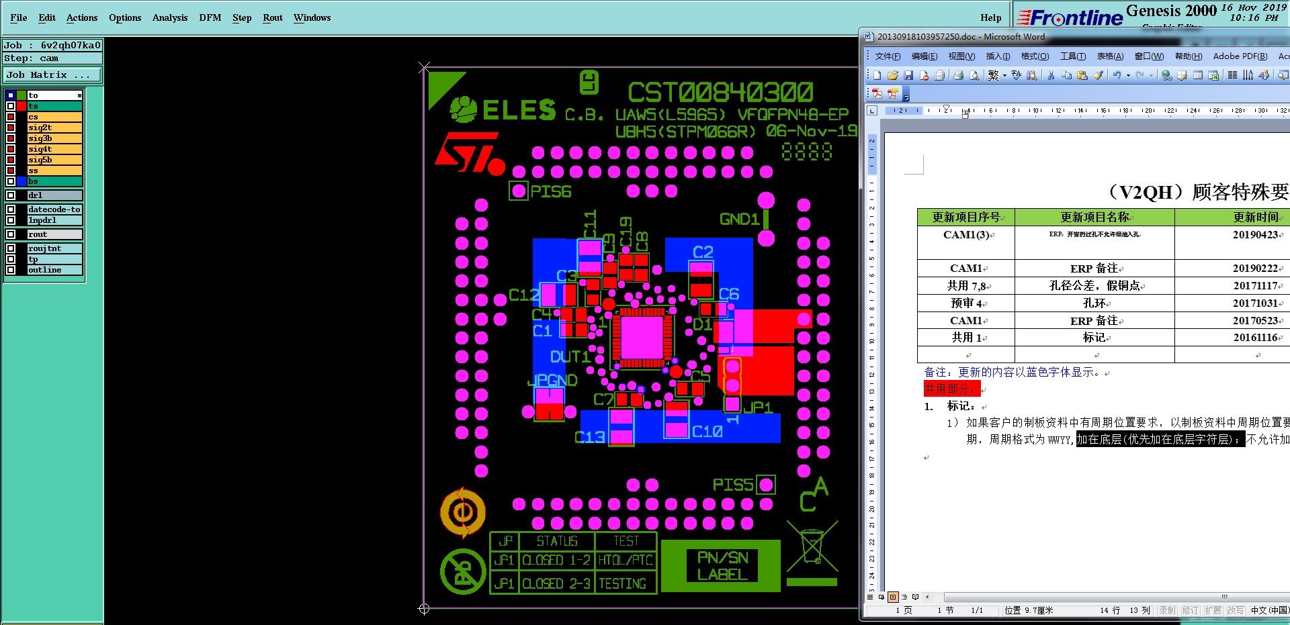Image resolution: width=1290 pixels, height=625 pixels.
Task: Select the tp layer name
Action: point(54,259)
